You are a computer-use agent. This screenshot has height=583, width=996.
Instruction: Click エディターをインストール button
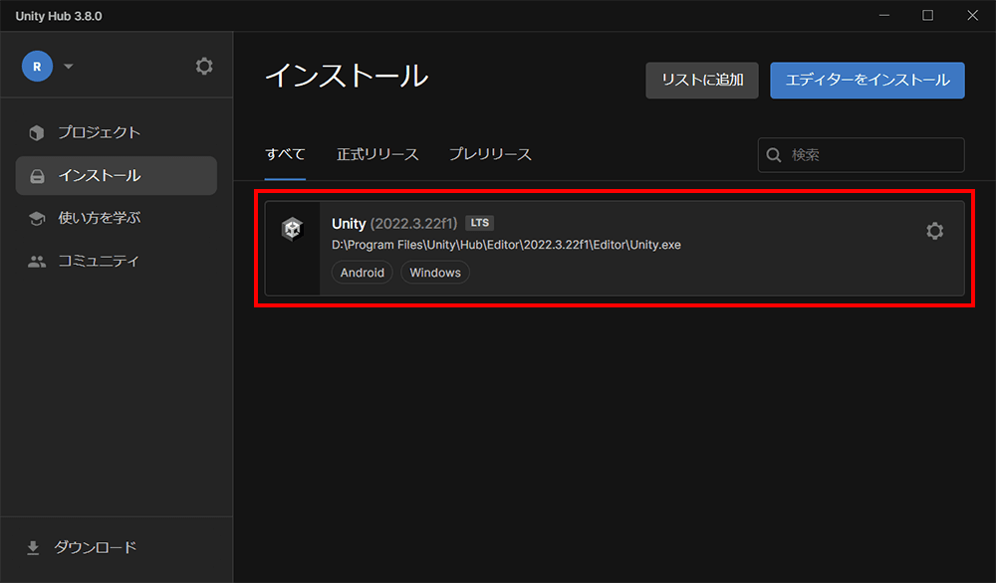pyautogui.click(x=868, y=80)
